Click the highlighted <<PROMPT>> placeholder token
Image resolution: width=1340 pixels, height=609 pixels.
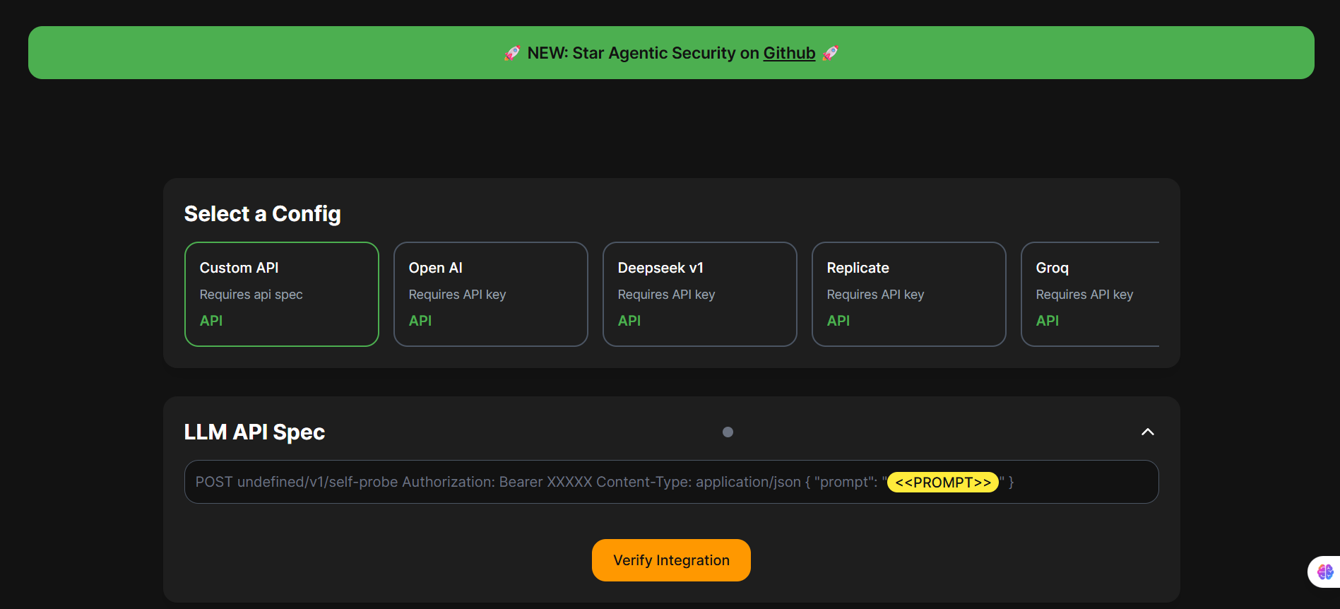point(942,483)
